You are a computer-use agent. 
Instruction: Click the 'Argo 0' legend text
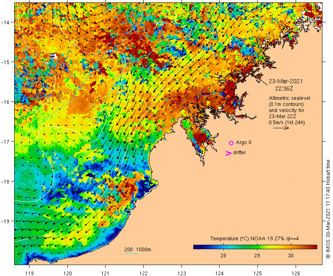244,142
